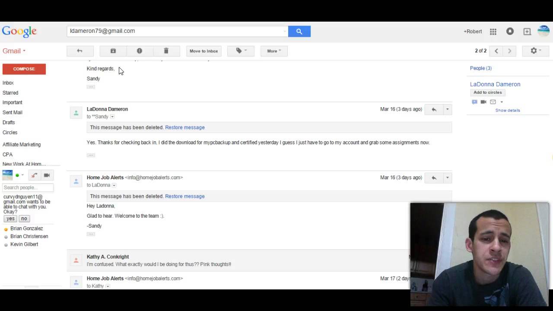
Task: Reply to Home Job Alerts Mar 16 message
Action: pos(434,178)
